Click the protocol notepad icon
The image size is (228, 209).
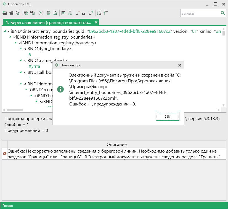[x=63, y=13]
